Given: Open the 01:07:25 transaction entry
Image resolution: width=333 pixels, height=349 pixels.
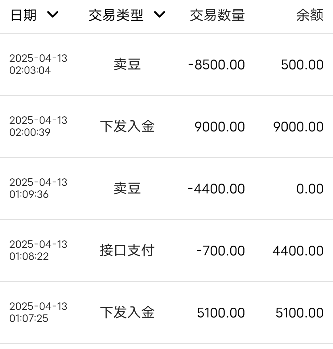Looking at the screenshot, I should pyautogui.click(x=38, y=312).
